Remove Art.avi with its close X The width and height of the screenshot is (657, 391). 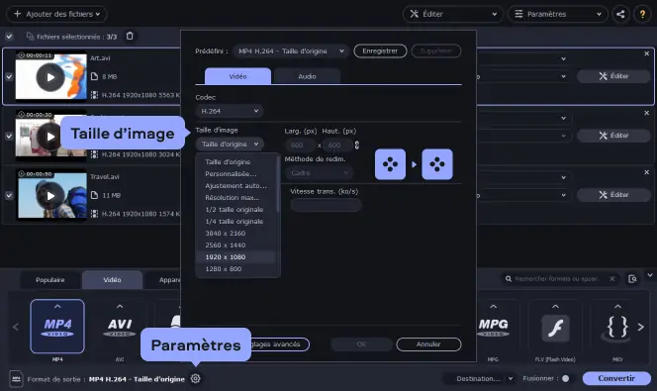[646, 53]
